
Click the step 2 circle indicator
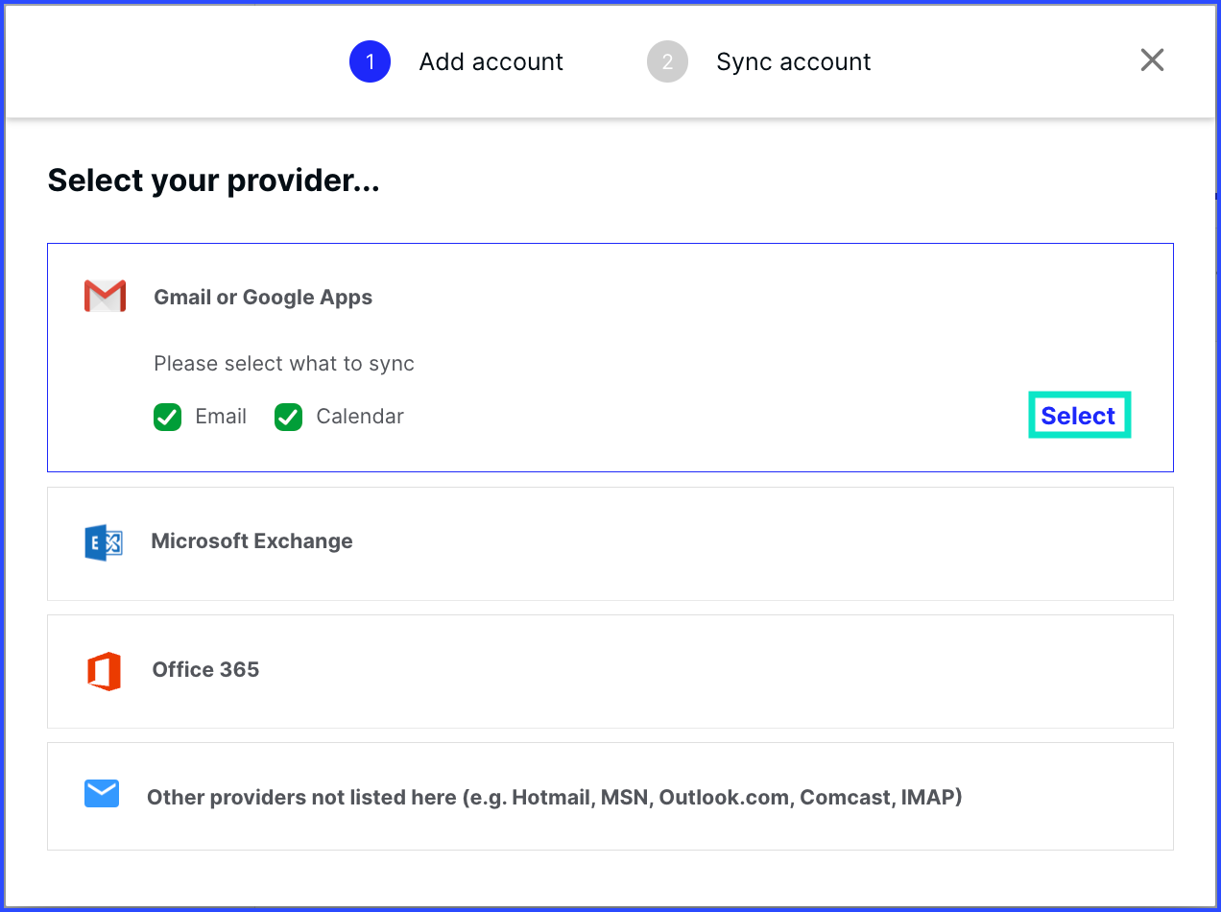click(668, 62)
